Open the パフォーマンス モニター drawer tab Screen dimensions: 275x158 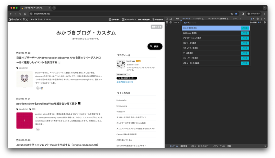point(200,146)
